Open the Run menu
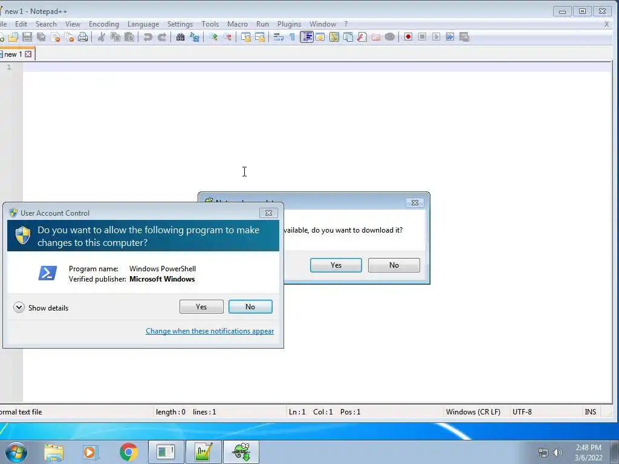 tap(262, 24)
